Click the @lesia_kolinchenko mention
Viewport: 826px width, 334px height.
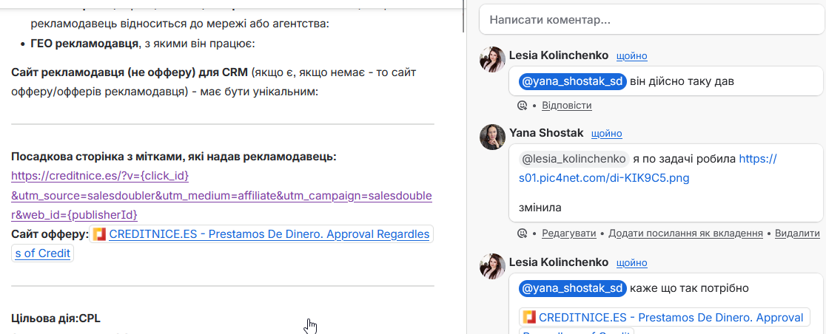click(574, 159)
